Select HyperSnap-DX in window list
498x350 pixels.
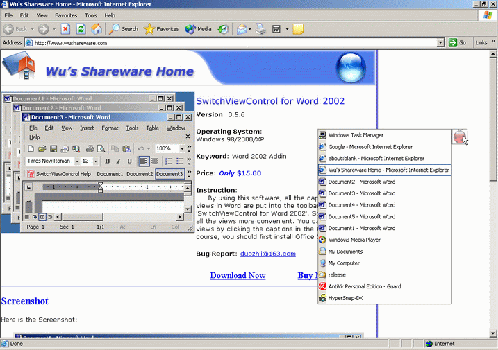(385, 298)
